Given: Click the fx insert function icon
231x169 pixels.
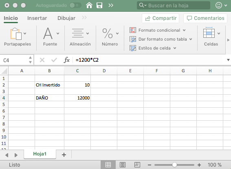Looking at the screenshot, I should pyautogui.click(x=66, y=60).
